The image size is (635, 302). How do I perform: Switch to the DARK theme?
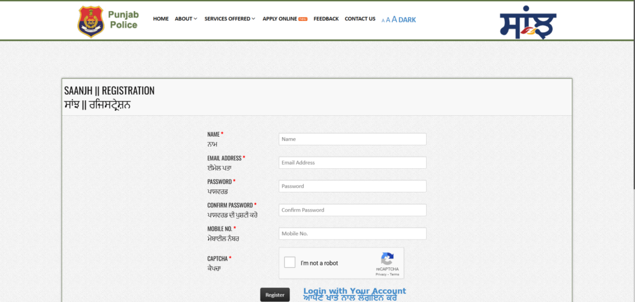point(407,20)
